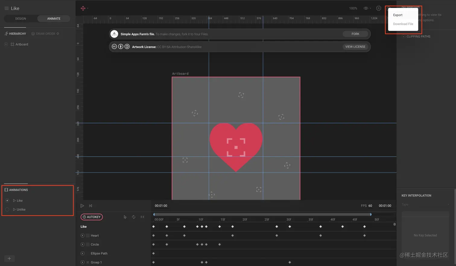Choose Export from the popup menu
This screenshot has width=456, height=266.
point(398,15)
